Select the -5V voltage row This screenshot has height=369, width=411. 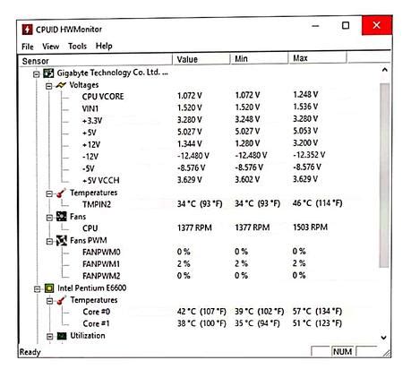[201, 167]
